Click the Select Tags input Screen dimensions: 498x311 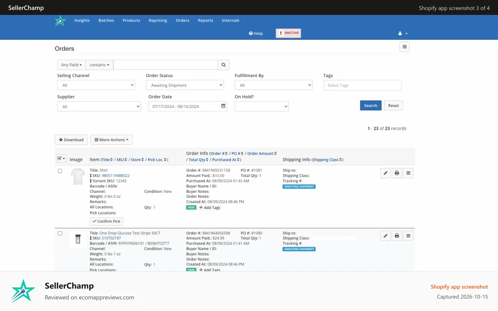point(362,85)
